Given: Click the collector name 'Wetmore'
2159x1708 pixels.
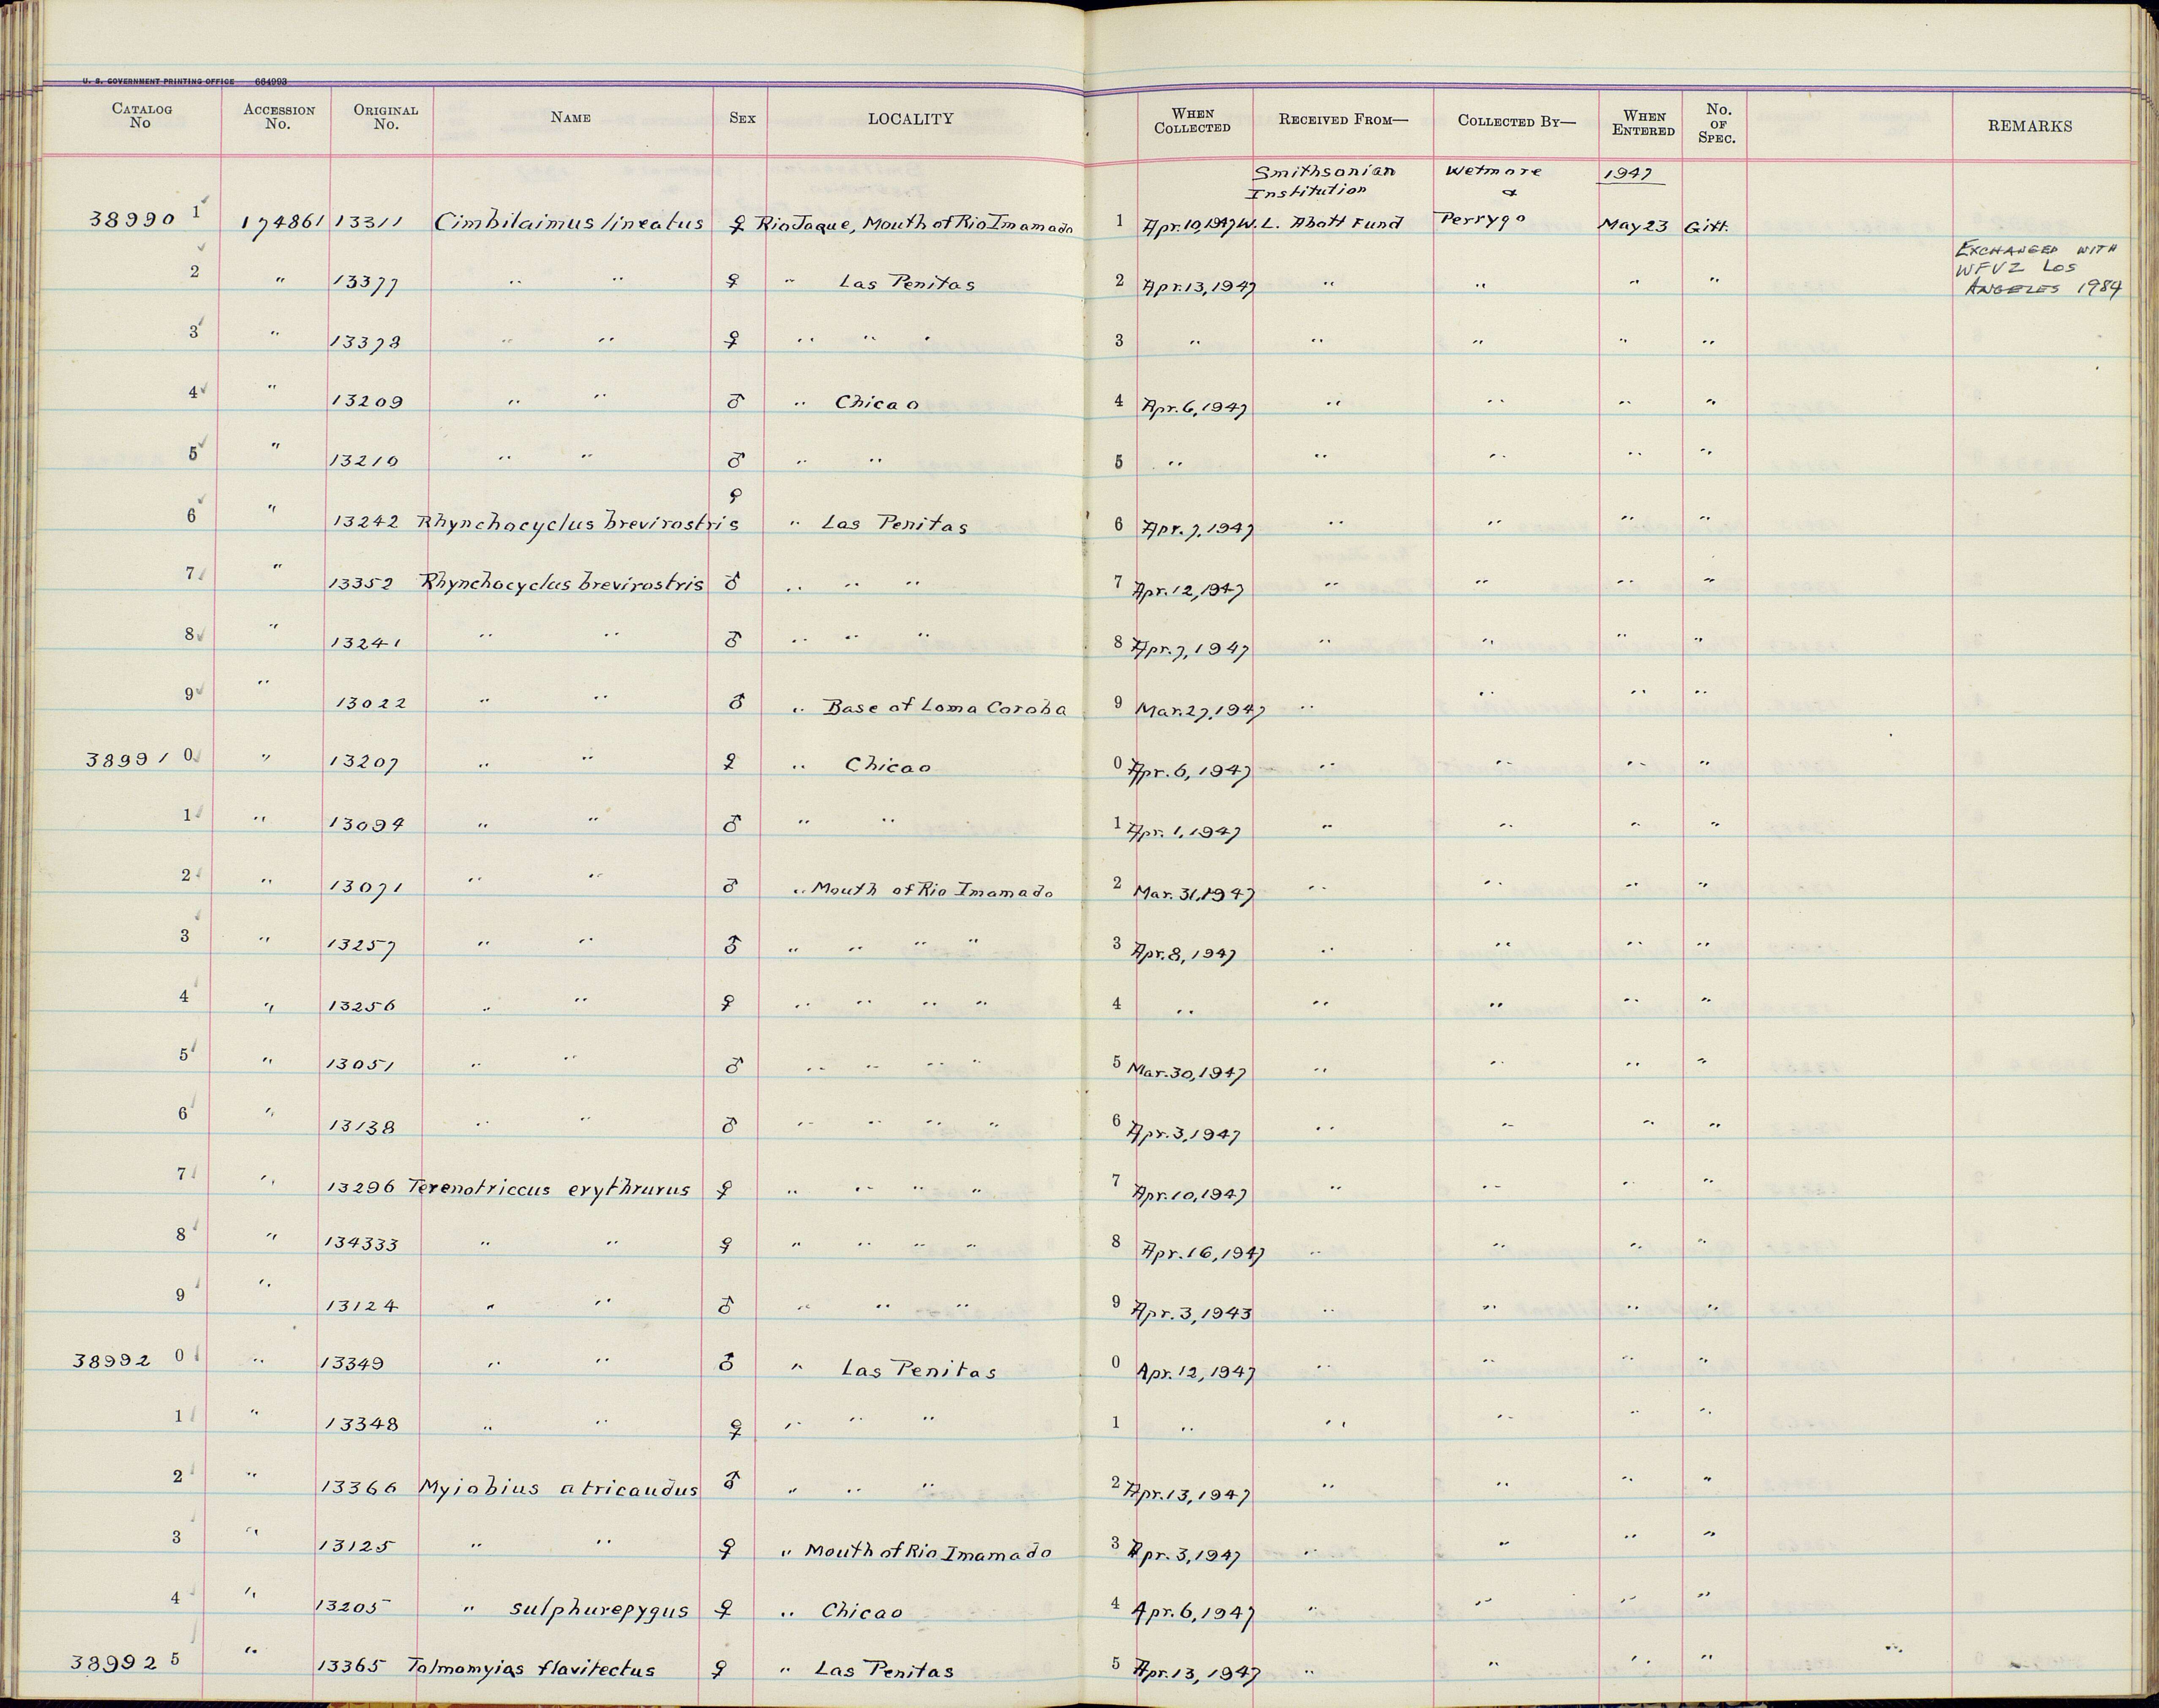Looking at the screenshot, I should tap(1494, 171).
